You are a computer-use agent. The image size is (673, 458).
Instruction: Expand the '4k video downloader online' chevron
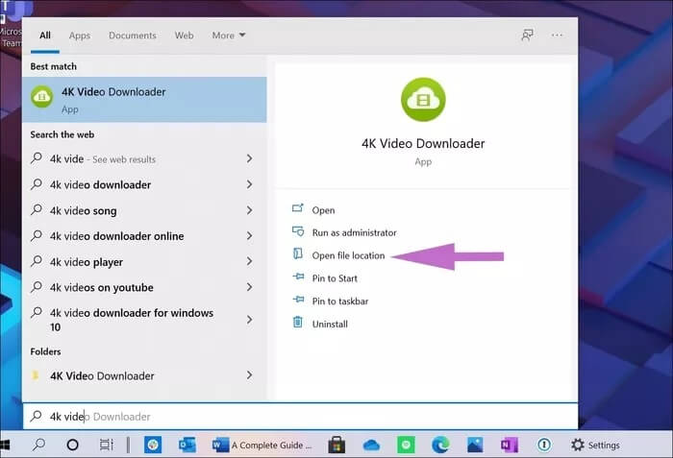point(249,236)
